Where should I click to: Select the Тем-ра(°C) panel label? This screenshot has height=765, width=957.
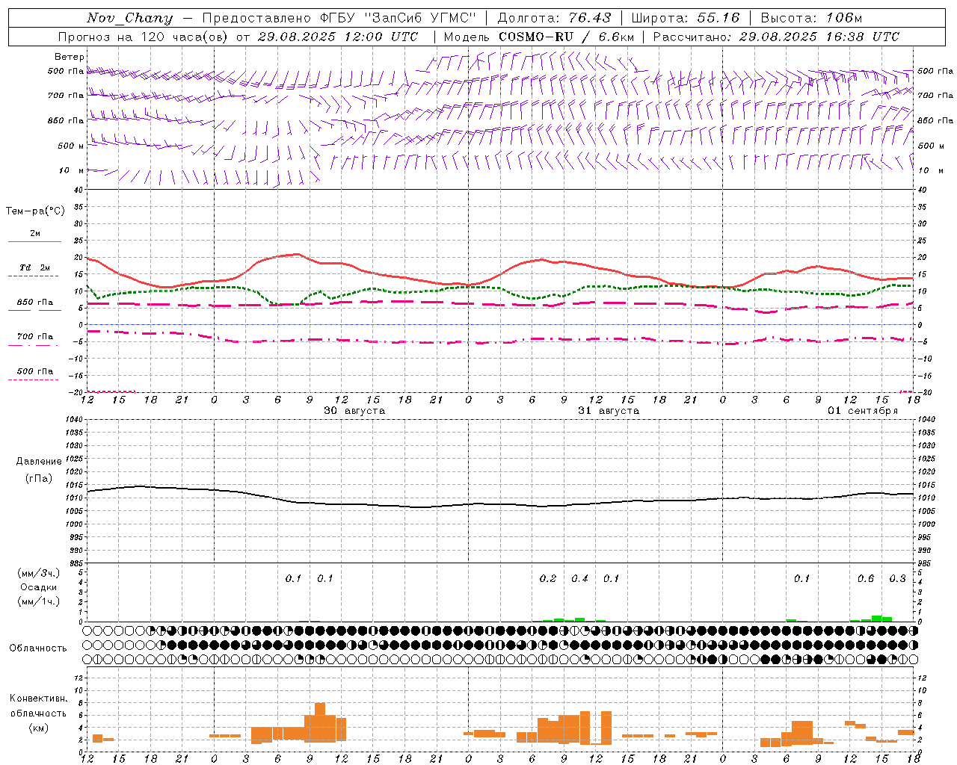click(35, 211)
